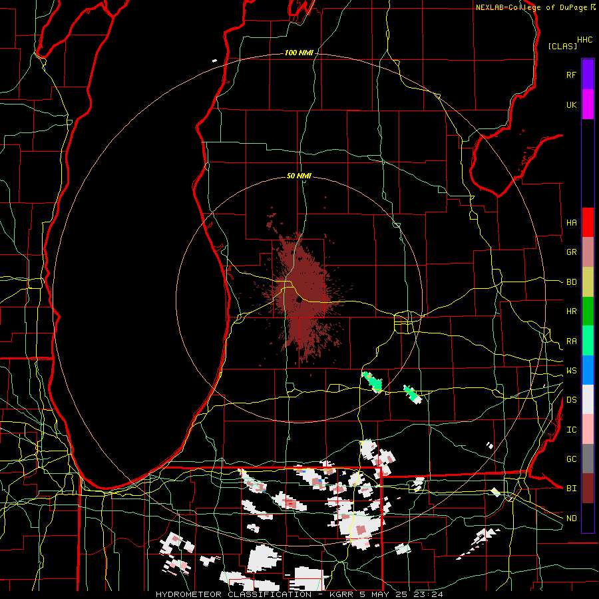The image size is (599, 599).
Task: Click the blue WS color swatch
Action: pos(588,370)
